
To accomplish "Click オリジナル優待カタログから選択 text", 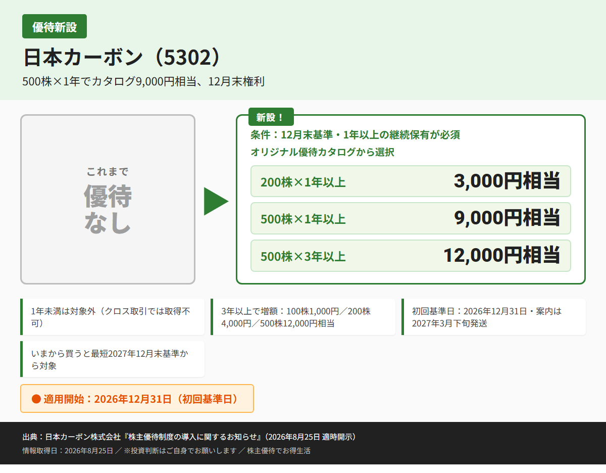I will (x=322, y=152).
